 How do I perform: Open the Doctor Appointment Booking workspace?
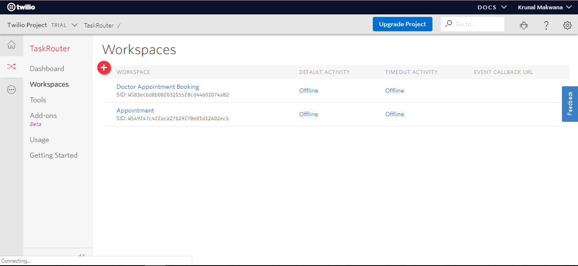click(157, 86)
